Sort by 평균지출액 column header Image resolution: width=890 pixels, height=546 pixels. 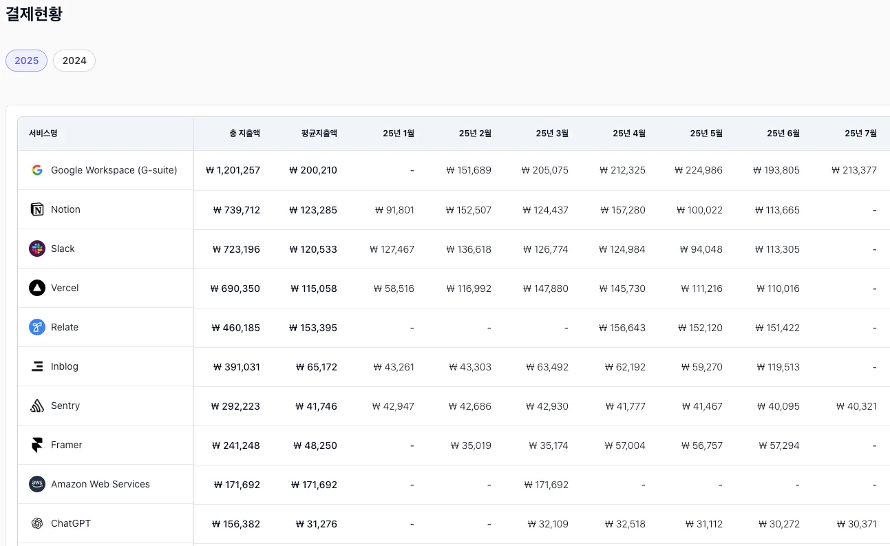tap(319, 134)
